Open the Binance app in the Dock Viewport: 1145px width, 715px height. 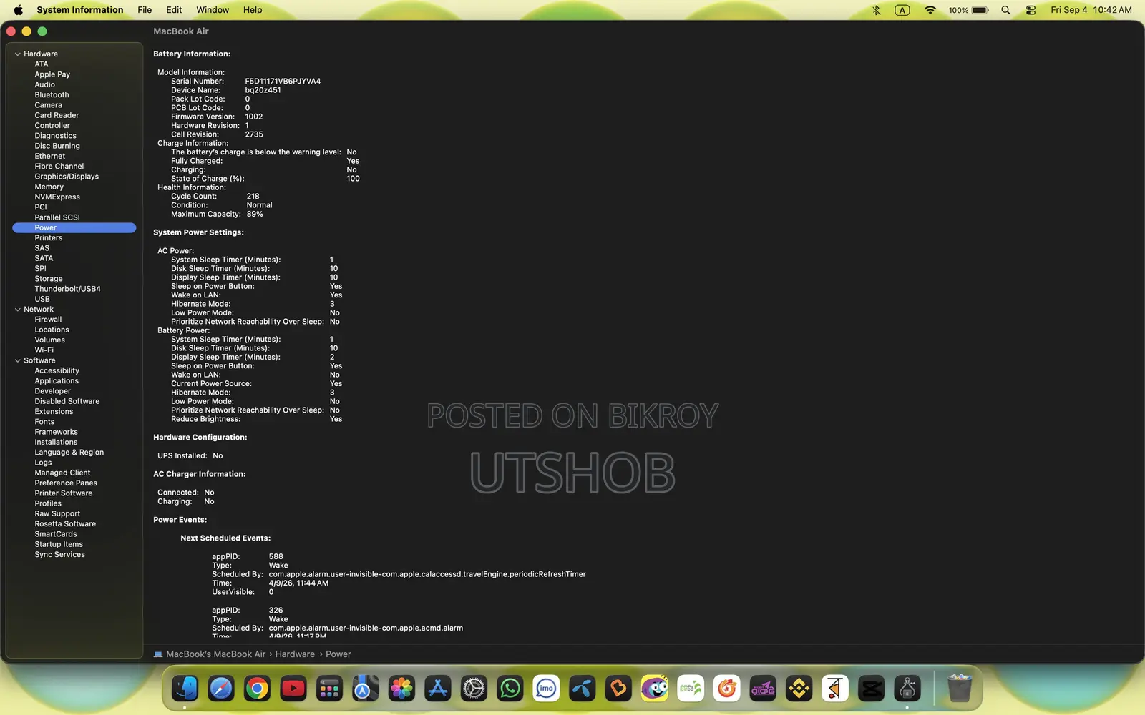(x=799, y=689)
